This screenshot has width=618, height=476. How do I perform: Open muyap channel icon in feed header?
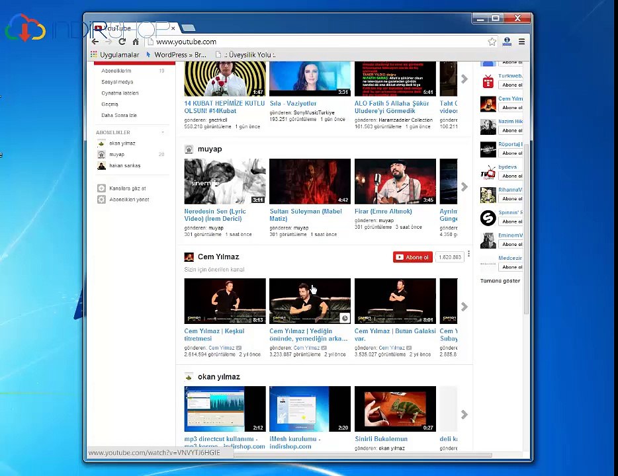pyautogui.click(x=189, y=149)
